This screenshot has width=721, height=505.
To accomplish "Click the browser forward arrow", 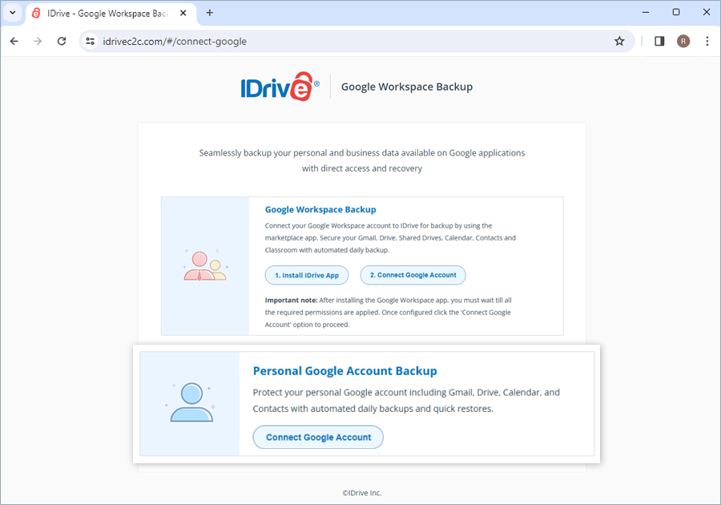I will click(x=38, y=42).
